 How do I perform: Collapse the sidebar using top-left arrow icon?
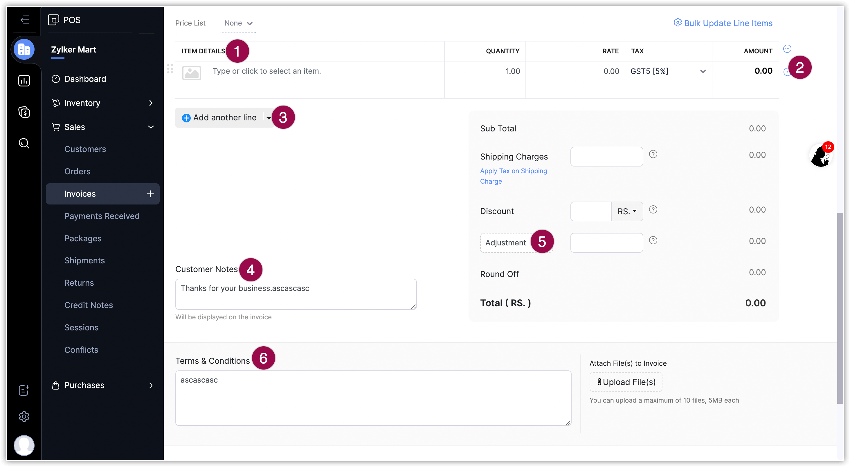[25, 20]
